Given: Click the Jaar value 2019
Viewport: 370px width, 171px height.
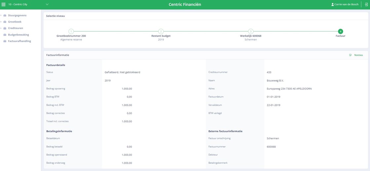Looking at the screenshot, I should tap(108, 81).
